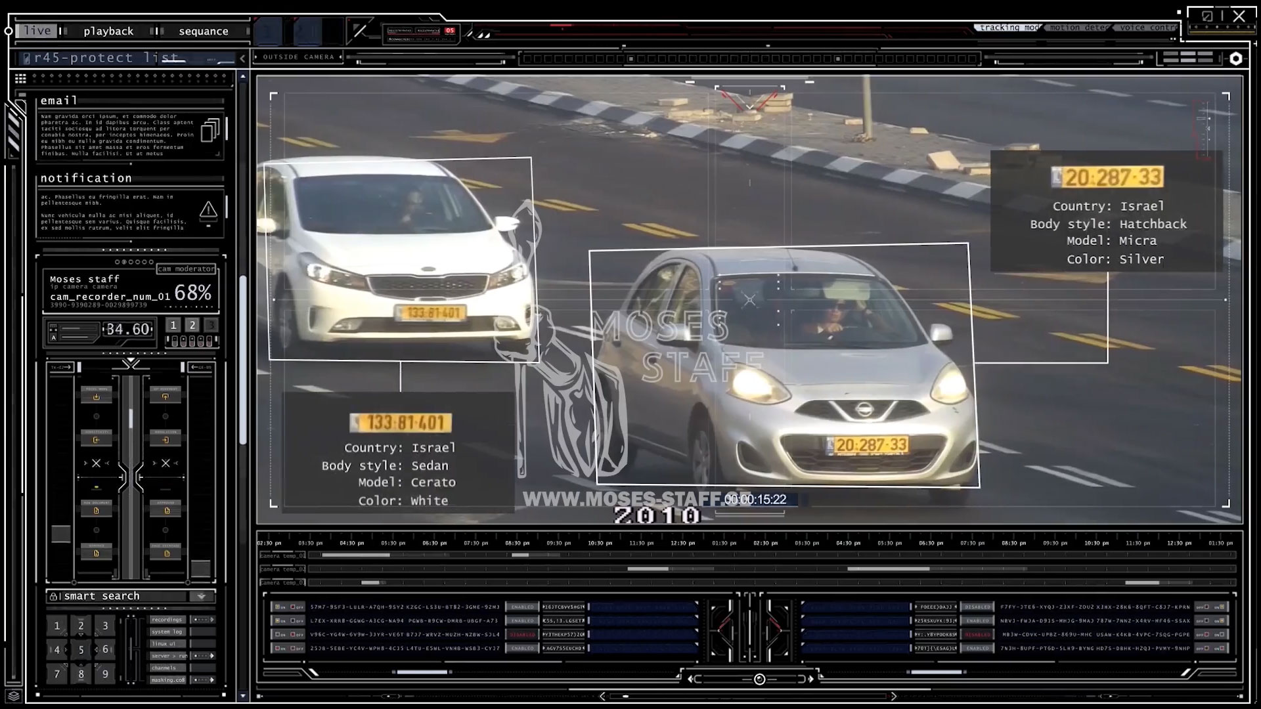Screen dimensions: 1261x709
Task: Open the recordings entry
Action: pyautogui.click(x=167, y=620)
